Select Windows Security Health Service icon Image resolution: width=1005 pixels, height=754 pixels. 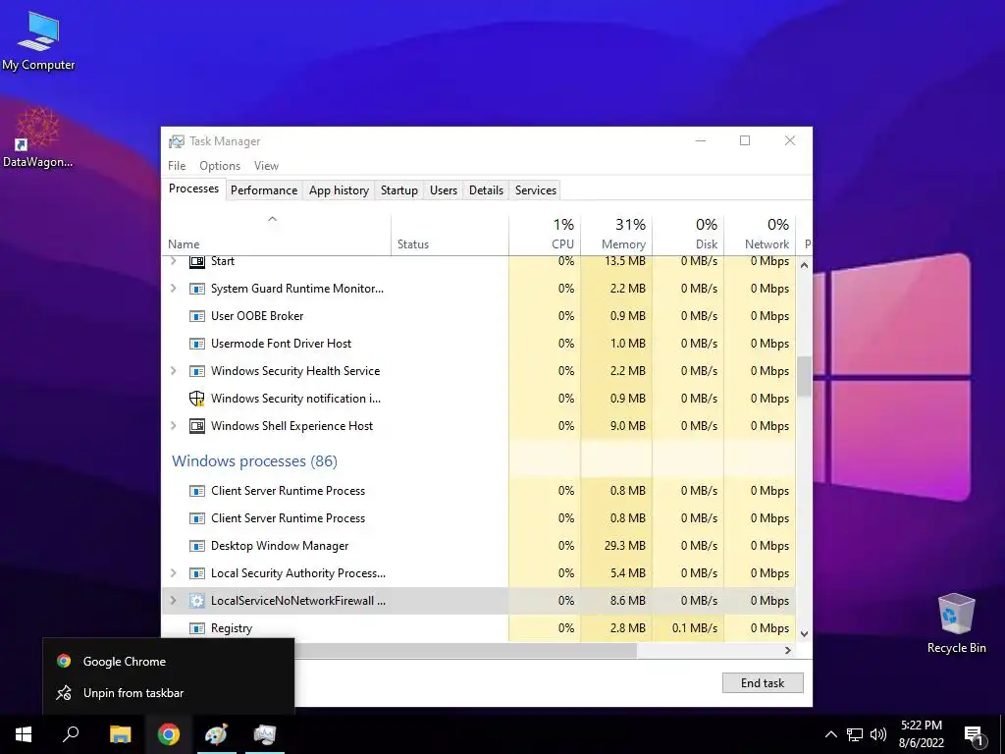[x=196, y=371]
